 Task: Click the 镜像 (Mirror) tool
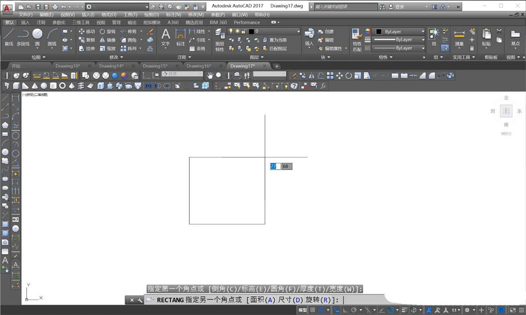(x=108, y=40)
